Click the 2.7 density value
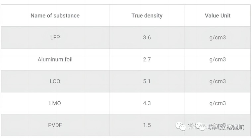 (147, 59)
